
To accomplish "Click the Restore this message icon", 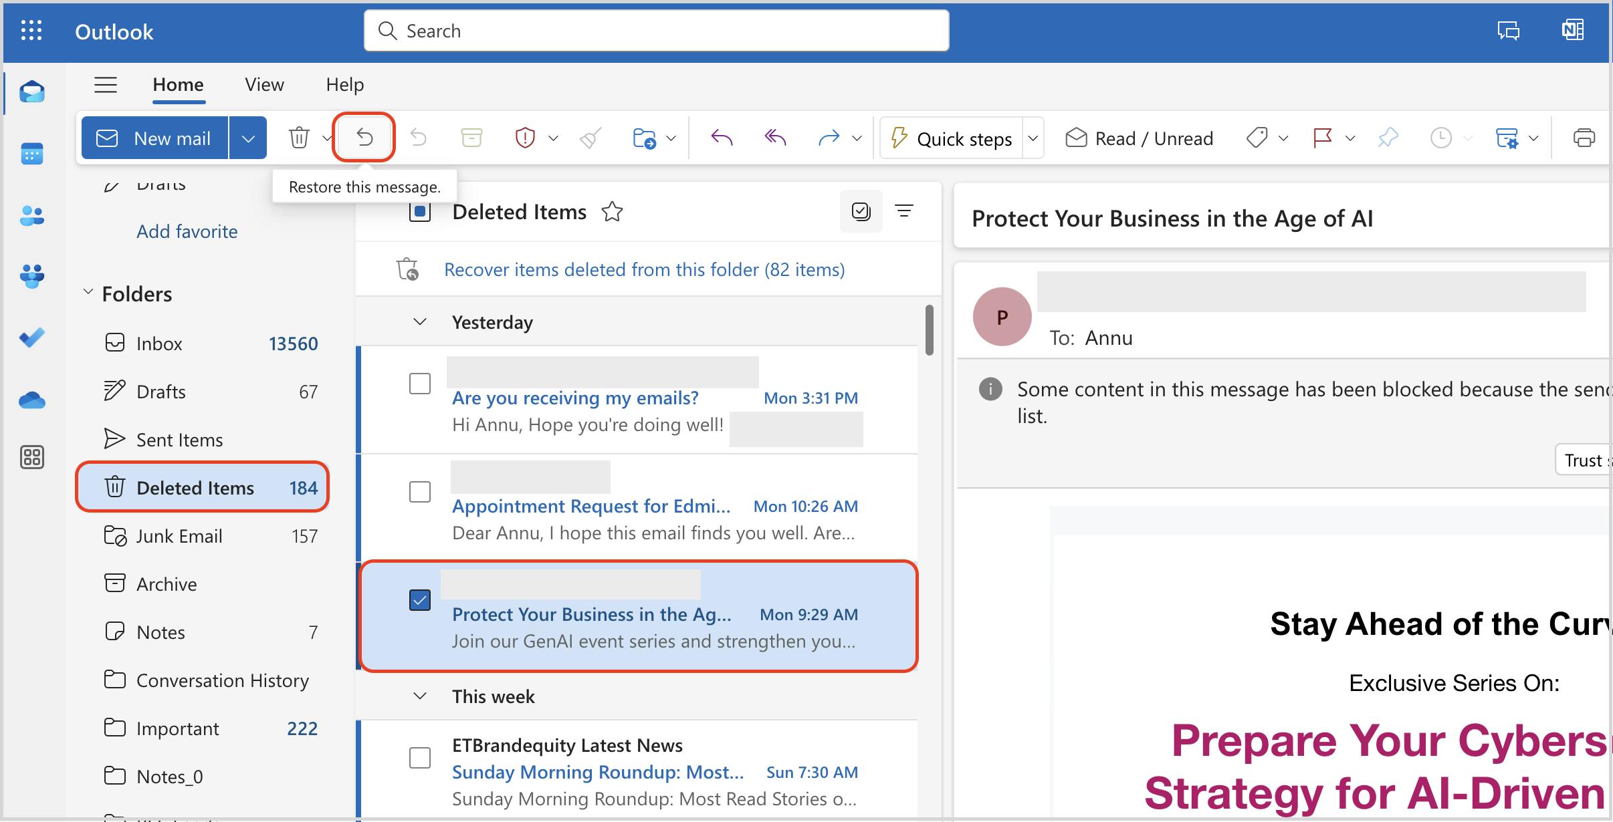I will (365, 136).
